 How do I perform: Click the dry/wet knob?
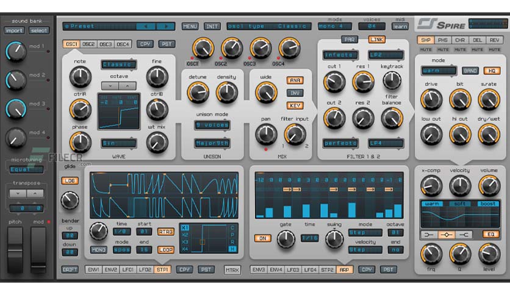click(489, 135)
